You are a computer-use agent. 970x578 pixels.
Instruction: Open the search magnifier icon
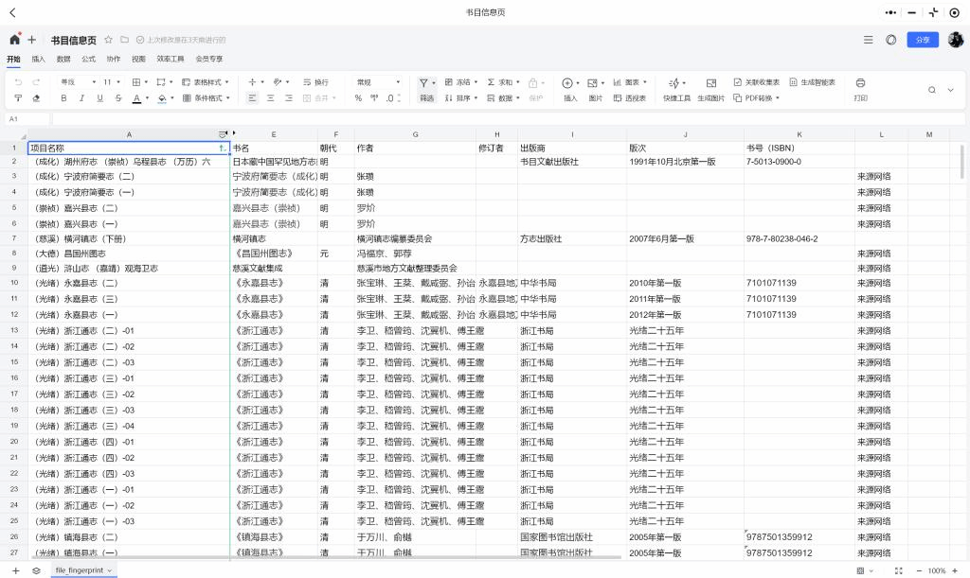(932, 90)
